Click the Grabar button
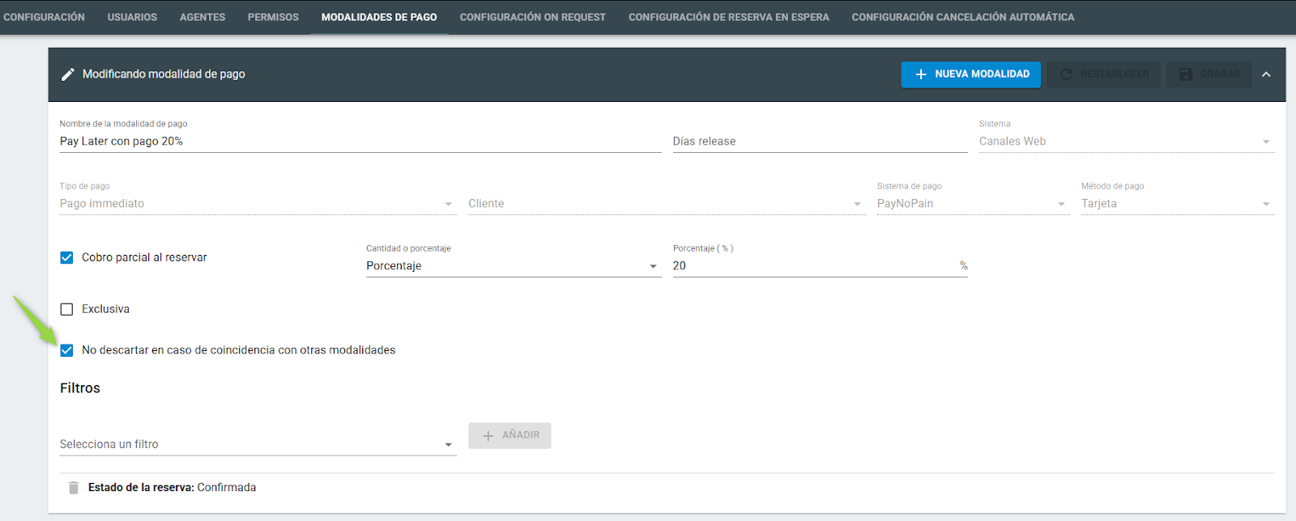This screenshot has width=1296, height=521. (x=1209, y=74)
